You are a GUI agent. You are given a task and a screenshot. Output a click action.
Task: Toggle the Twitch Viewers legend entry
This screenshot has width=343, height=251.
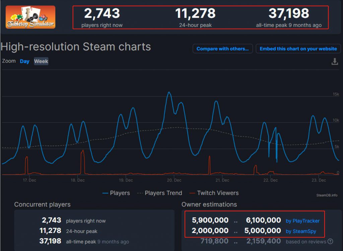pos(214,193)
